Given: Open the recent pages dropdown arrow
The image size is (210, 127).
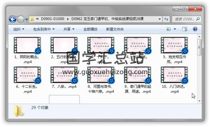Looking at the screenshot, I should point(27,19).
